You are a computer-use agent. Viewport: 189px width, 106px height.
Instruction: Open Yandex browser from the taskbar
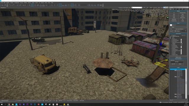[x=57, y=105]
